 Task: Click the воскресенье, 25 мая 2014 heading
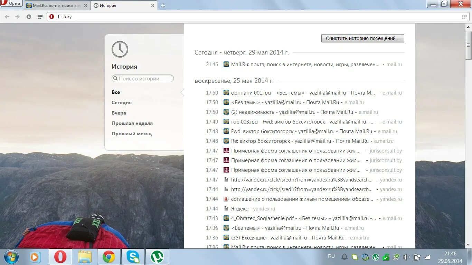[234, 81]
